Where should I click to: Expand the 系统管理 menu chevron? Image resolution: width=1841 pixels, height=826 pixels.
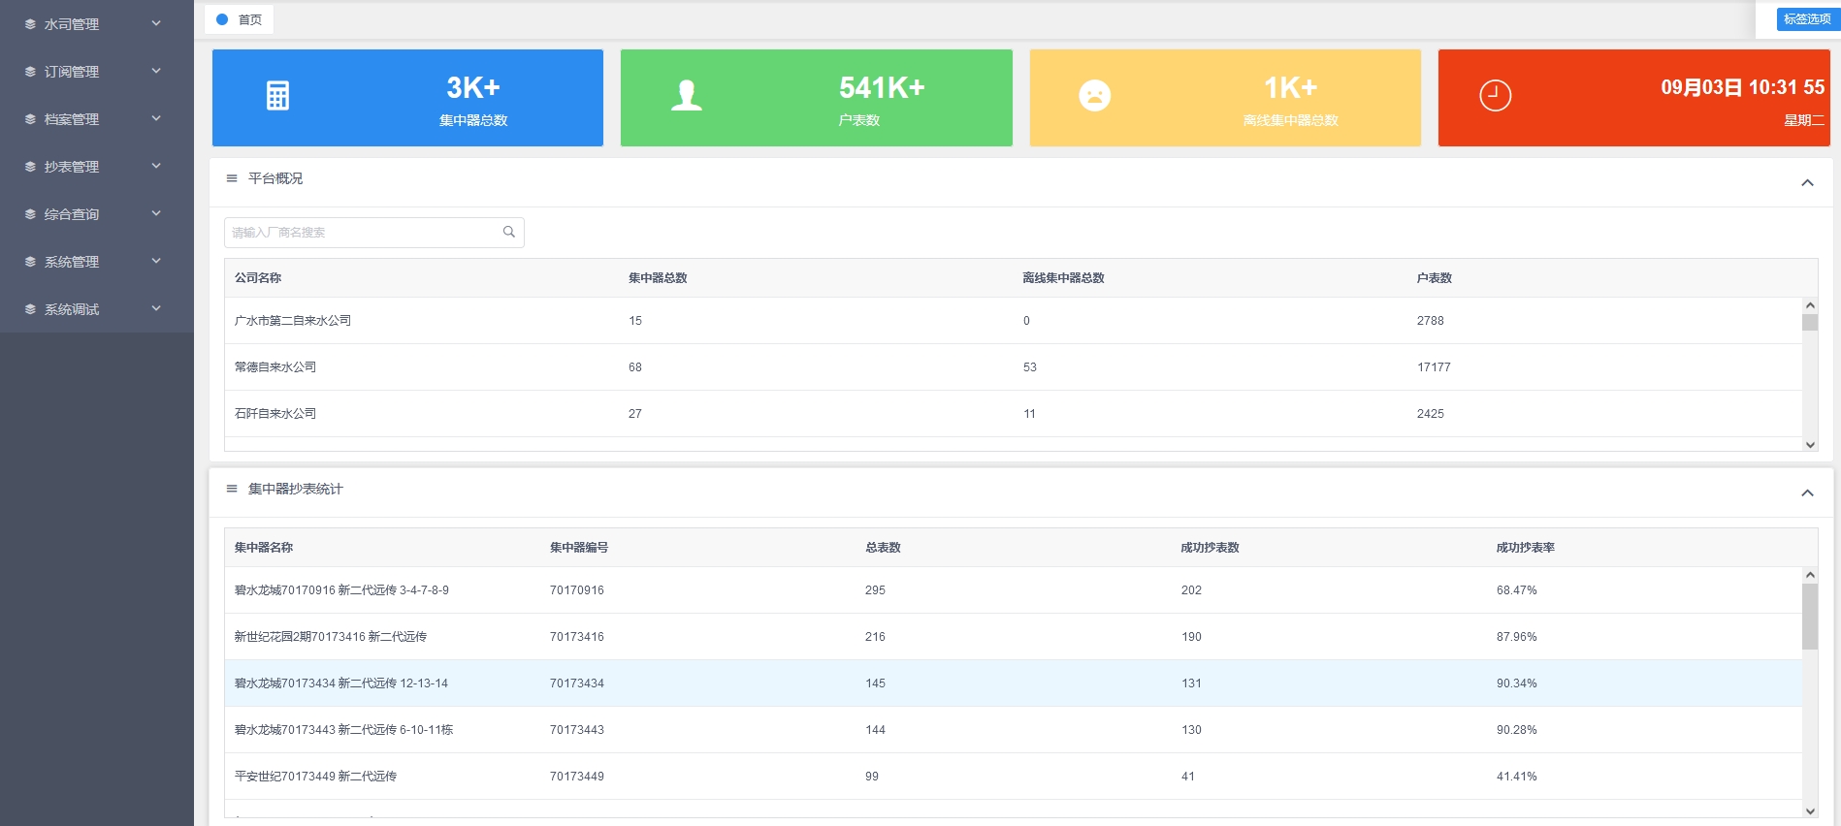[x=156, y=261]
